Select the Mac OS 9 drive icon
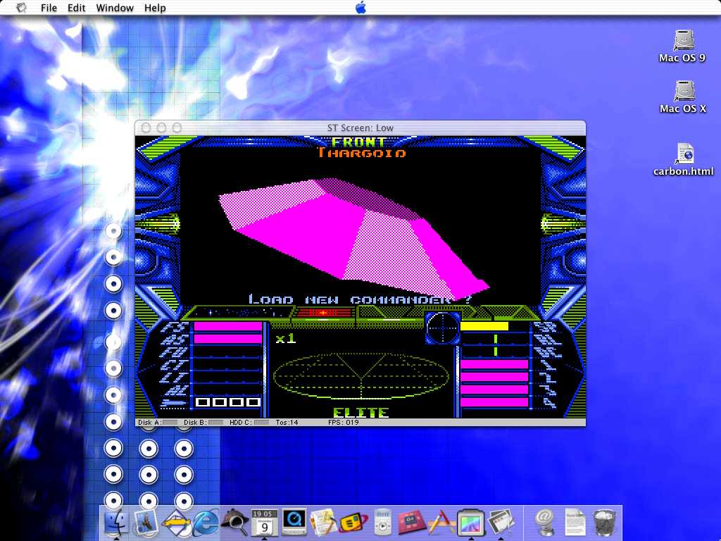The width and height of the screenshot is (721, 541). click(683, 46)
